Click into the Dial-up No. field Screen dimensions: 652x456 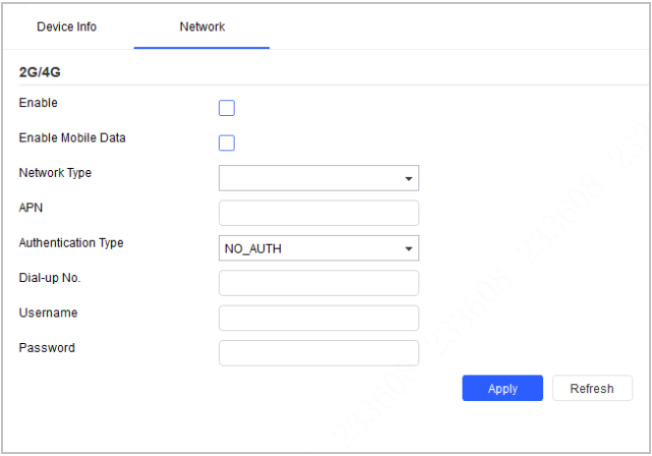[x=319, y=283]
